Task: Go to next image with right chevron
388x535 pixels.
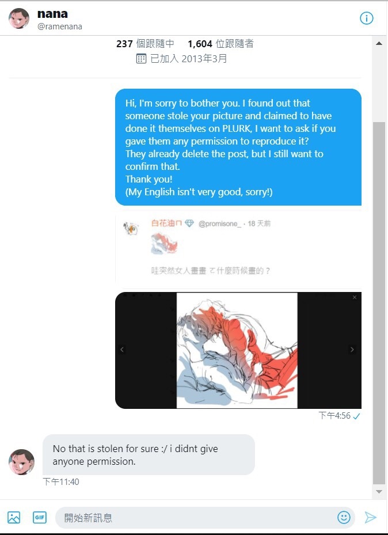Action: [x=352, y=350]
